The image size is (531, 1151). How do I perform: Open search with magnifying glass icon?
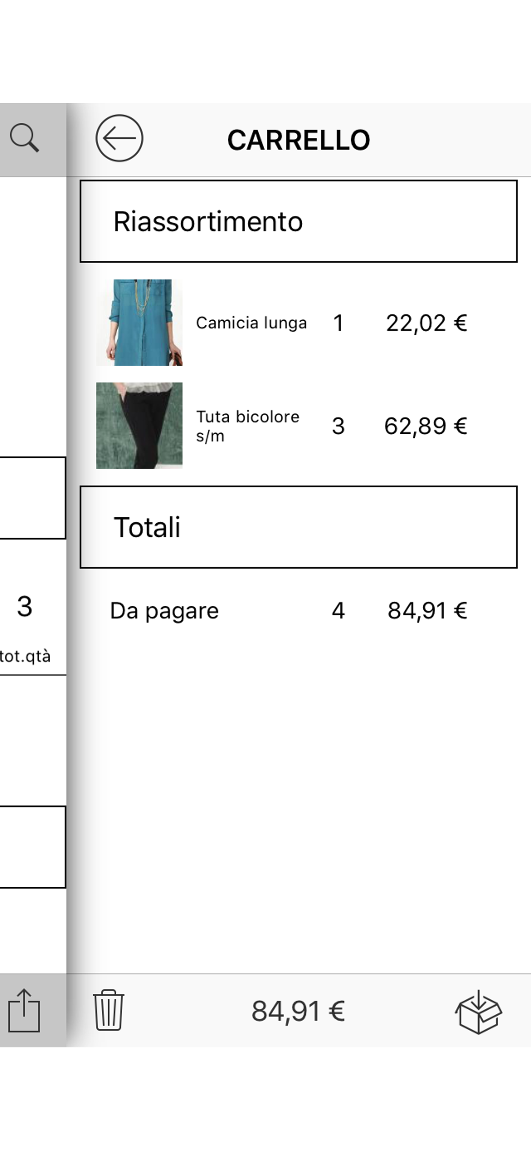coord(24,138)
